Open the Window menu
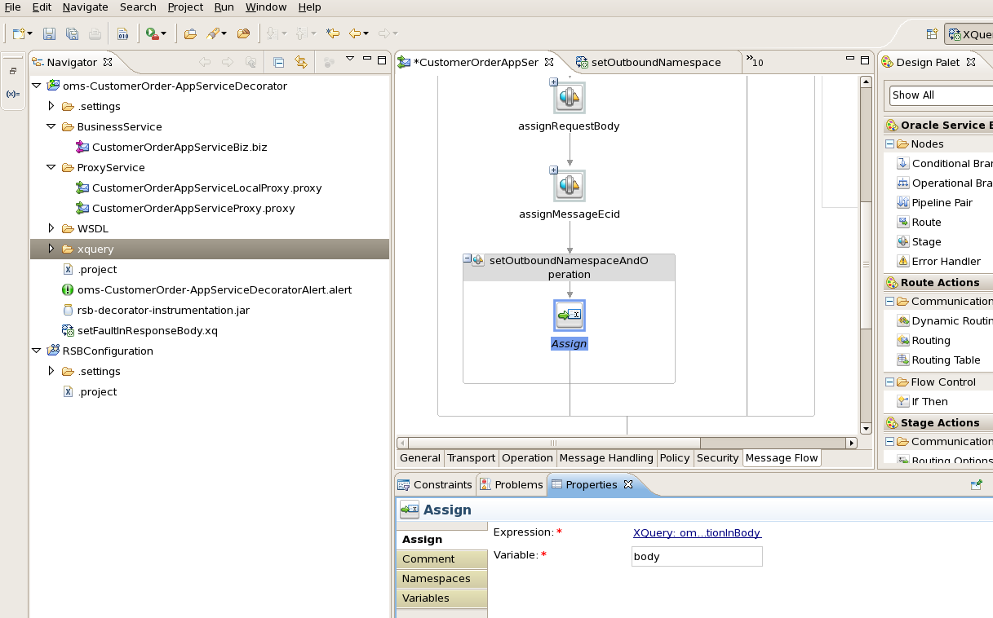 (x=266, y=7)
